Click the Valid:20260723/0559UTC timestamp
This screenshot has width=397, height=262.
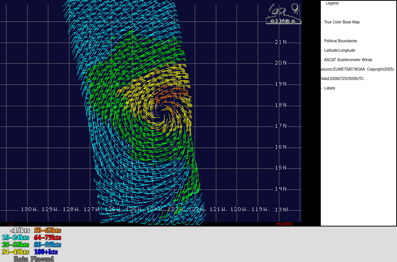342,79
